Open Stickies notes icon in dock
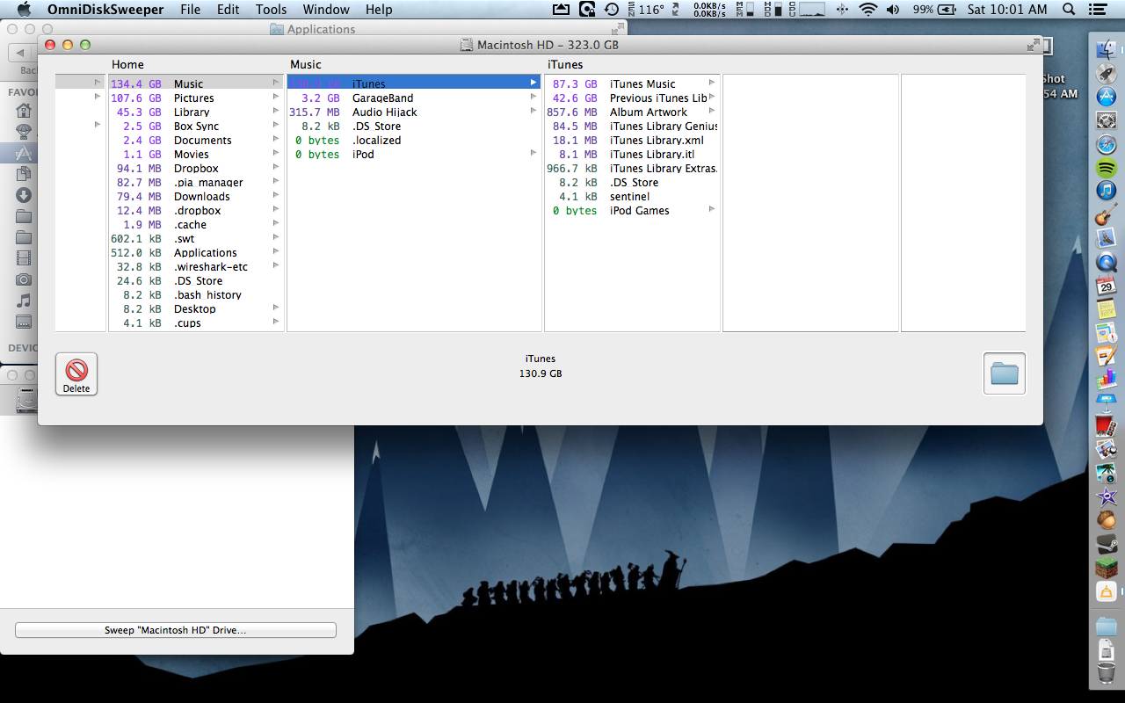Image resolution: width=1125 pixels, height=703 pixels. point(1107,309)
